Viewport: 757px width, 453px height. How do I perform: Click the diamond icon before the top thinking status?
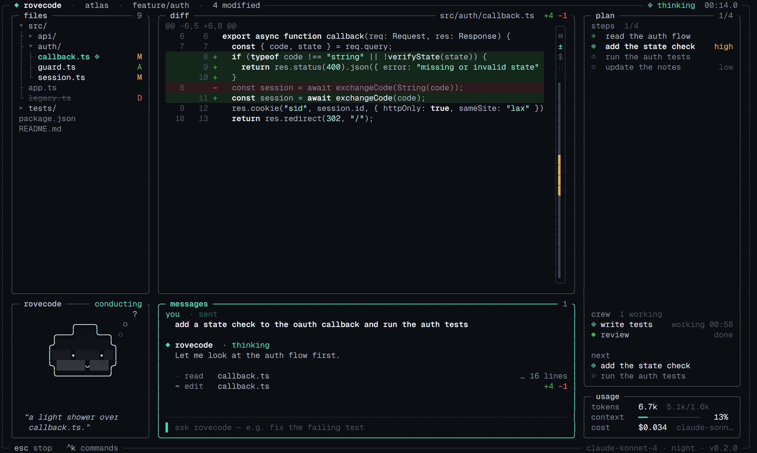click(x=650, y=5)
